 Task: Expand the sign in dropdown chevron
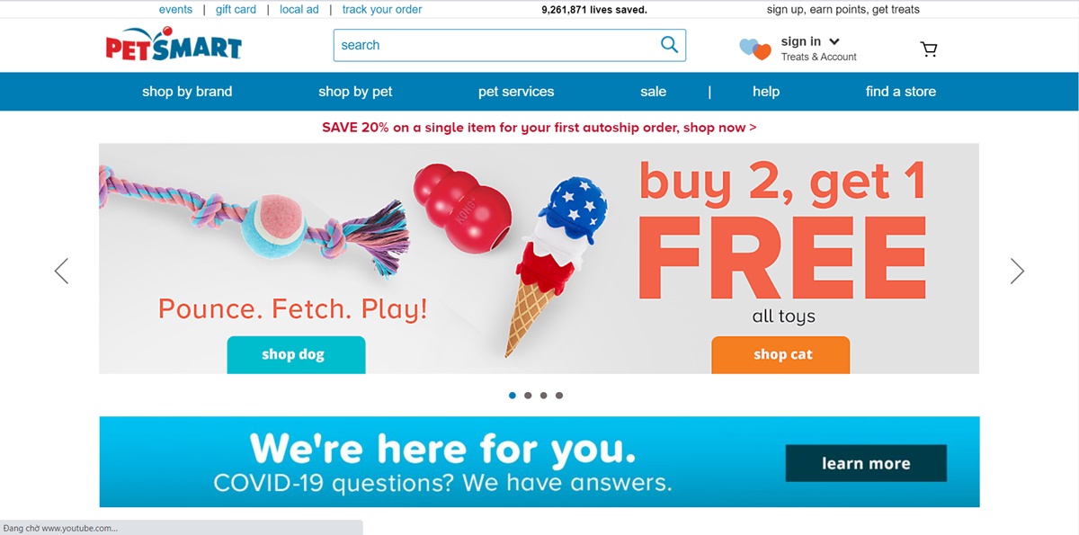tap(834, 41)
